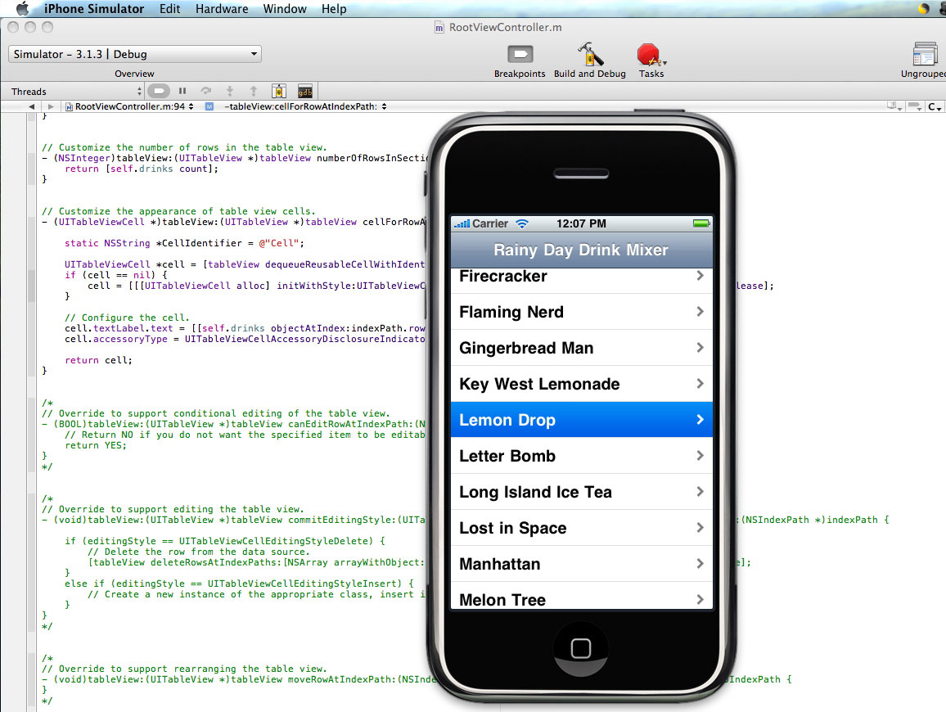Screen dimensions: 946x712
Task: Click the Build and Debug hammer icon
Action: [590, 54]
